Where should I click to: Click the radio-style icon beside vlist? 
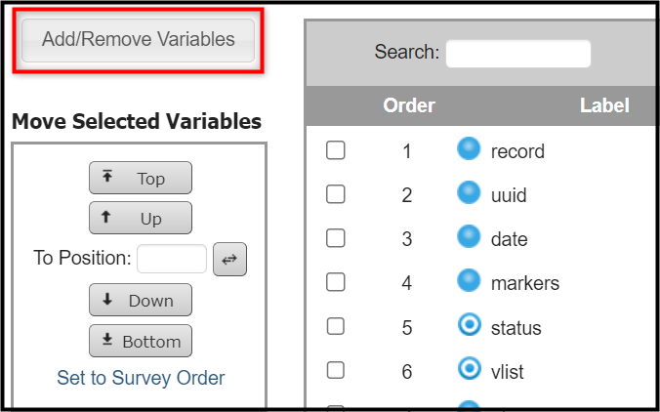[469, 369]
